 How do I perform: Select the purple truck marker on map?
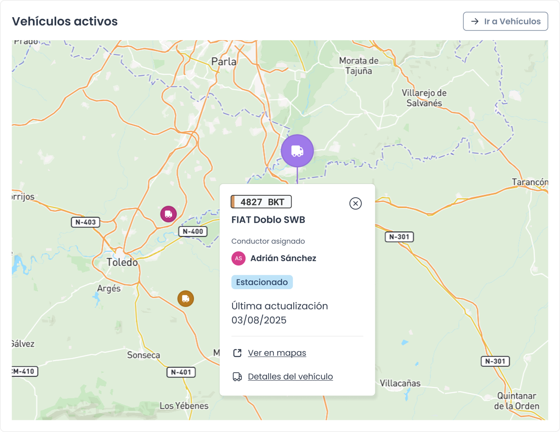297,151
